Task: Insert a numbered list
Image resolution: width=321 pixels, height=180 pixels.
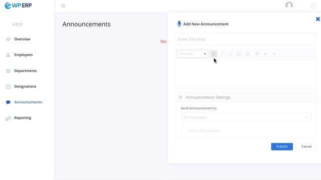Action: (x=248, y=54)
